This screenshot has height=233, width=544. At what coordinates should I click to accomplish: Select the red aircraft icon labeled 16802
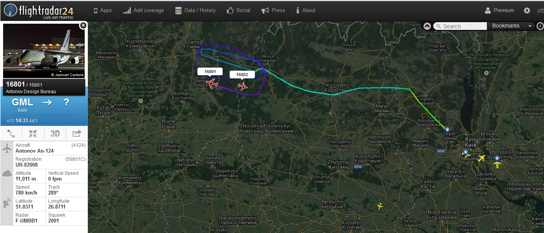pos(243,86)
